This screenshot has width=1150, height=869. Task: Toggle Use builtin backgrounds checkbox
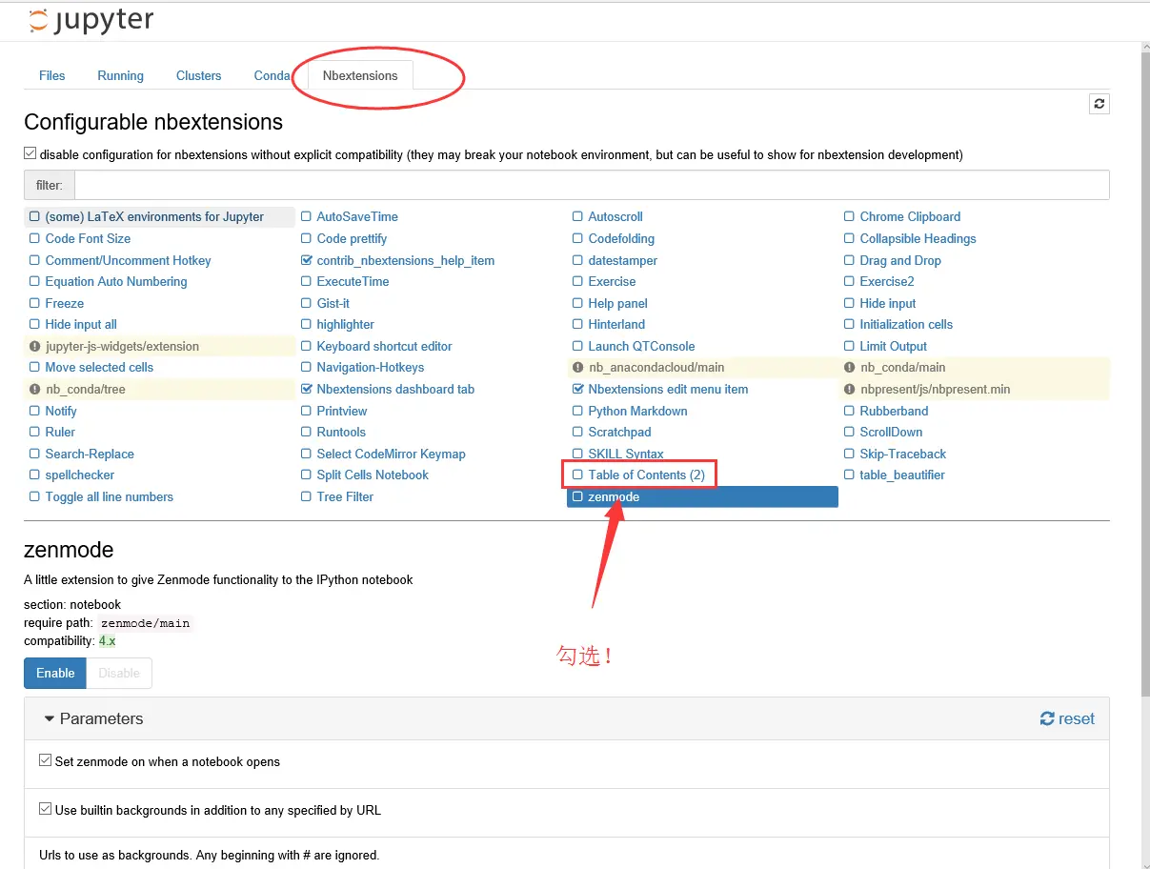45,810
